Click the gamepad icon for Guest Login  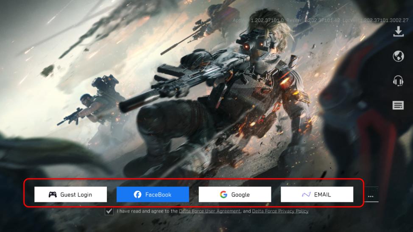pyautogui.click(x=53, y=195)
